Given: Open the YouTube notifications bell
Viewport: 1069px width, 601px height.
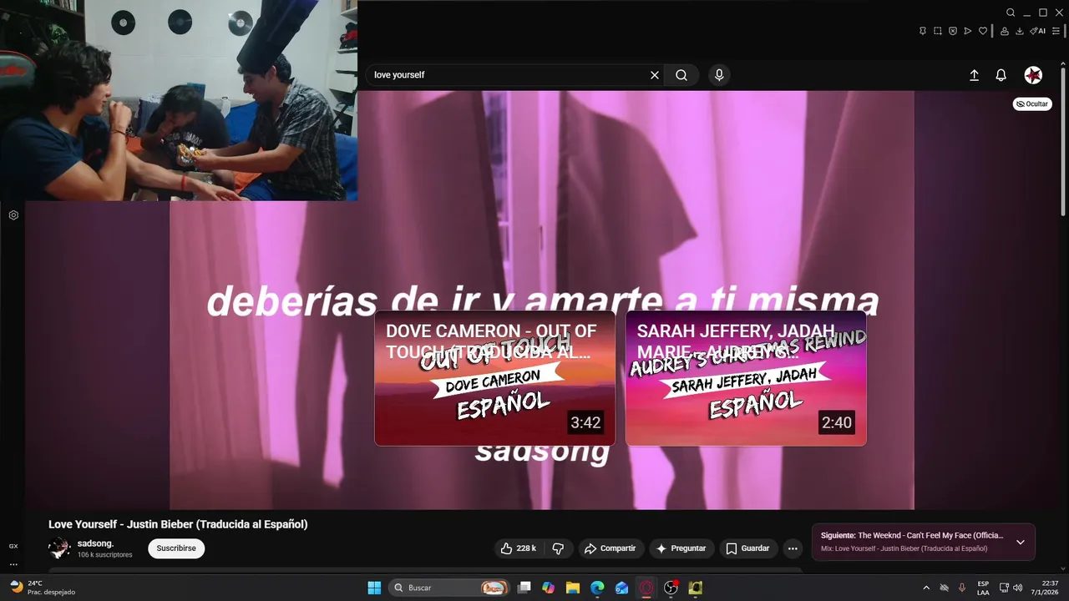Looking at the screenshot, I should pos(1001,75).
